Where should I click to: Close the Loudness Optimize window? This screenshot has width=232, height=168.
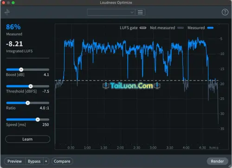[3, 3]
